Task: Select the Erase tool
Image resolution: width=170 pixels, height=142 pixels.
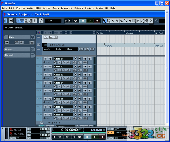Action: (122, 21)
